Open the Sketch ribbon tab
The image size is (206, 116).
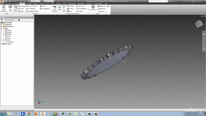point(35,4)
